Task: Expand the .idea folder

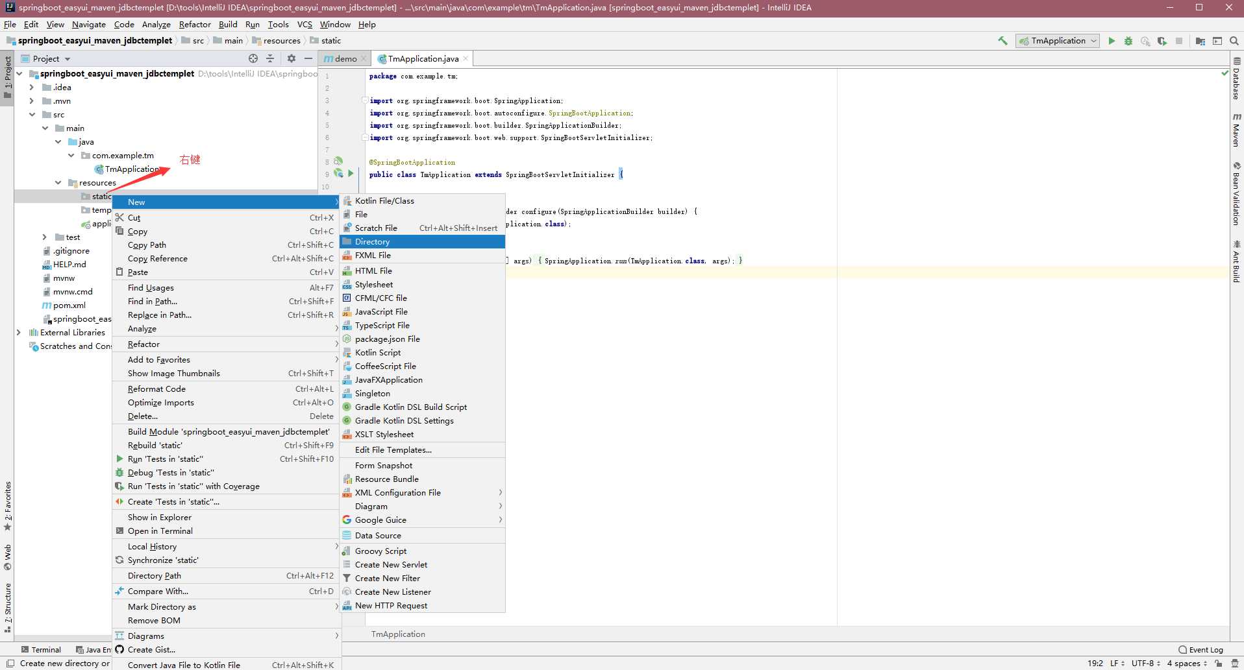Action: click(x=31, y=87)
